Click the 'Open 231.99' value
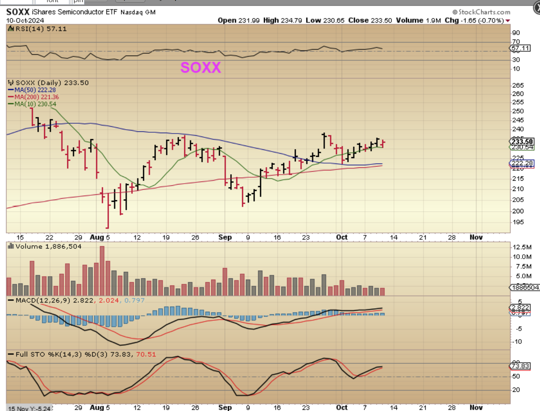Screen dimensions: 540x411 (x=238, y=20)
